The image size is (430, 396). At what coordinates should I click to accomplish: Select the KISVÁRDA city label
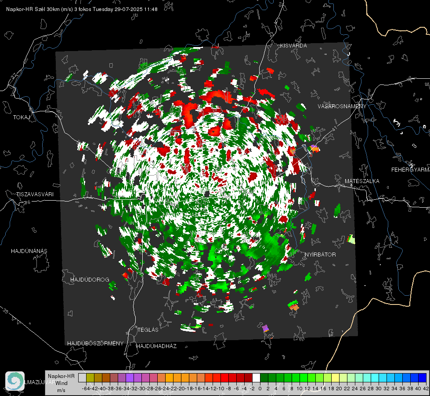[293, 46]
